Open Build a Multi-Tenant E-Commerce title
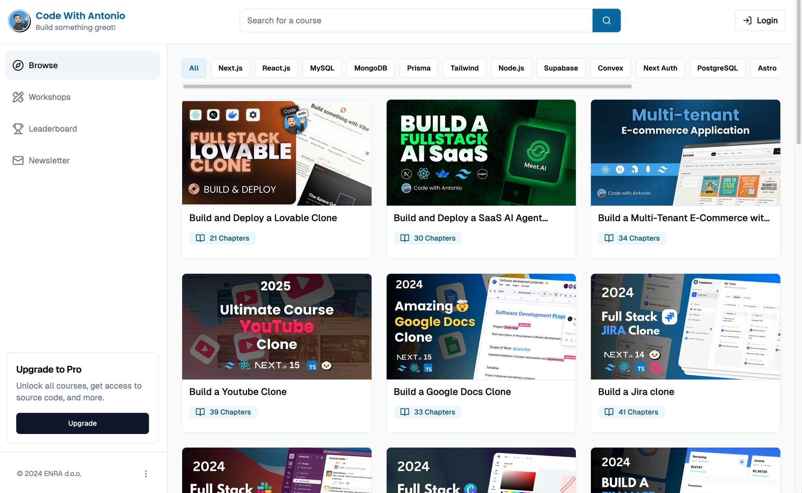This screenshot has height=493, width=802. (684, 218)
